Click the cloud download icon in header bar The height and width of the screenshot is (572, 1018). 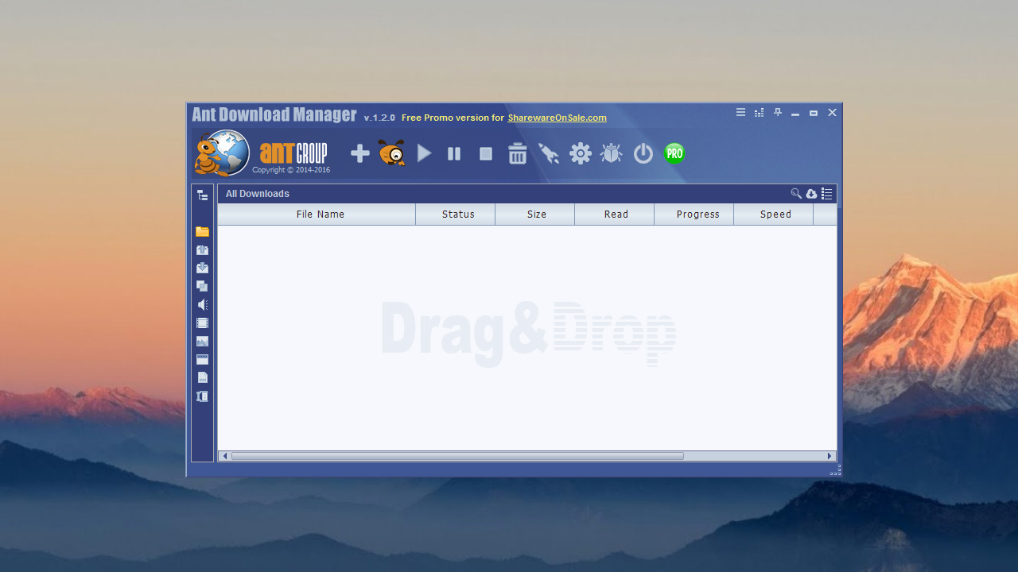[x=811, y=194]
